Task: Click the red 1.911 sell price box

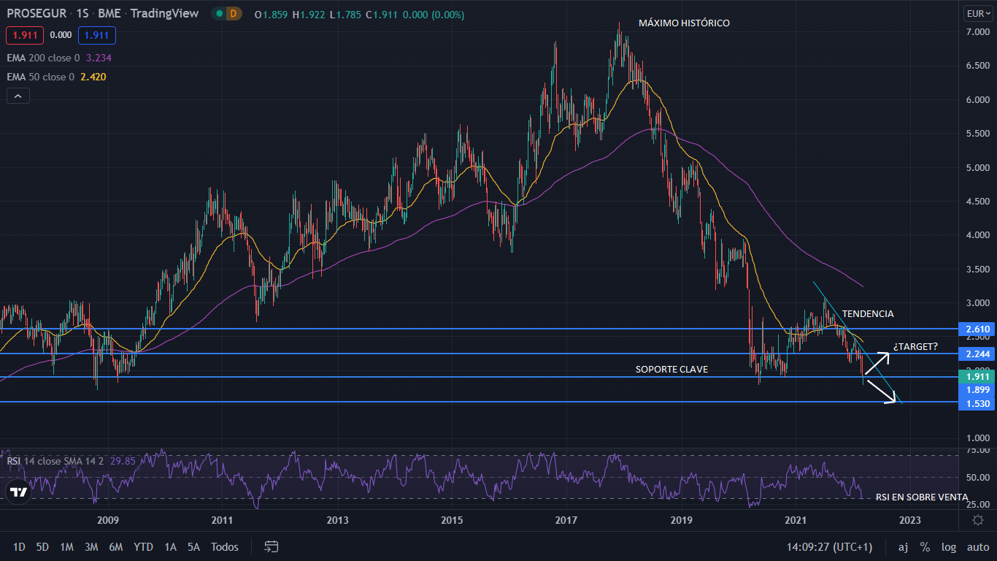Action: [x=25, y=35]
